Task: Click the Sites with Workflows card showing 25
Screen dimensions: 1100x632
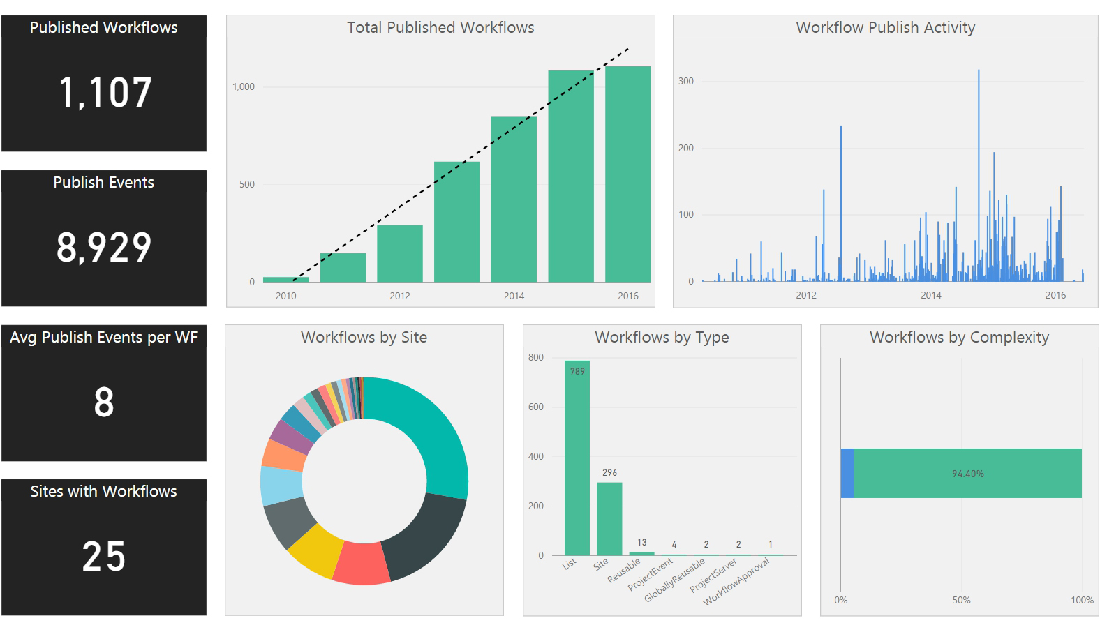Action: [x=104, y=547]
